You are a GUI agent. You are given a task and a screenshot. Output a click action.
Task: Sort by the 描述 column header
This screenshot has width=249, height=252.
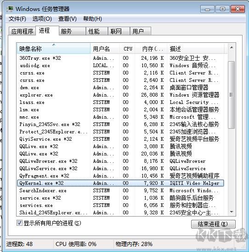(x=196, y=49)
